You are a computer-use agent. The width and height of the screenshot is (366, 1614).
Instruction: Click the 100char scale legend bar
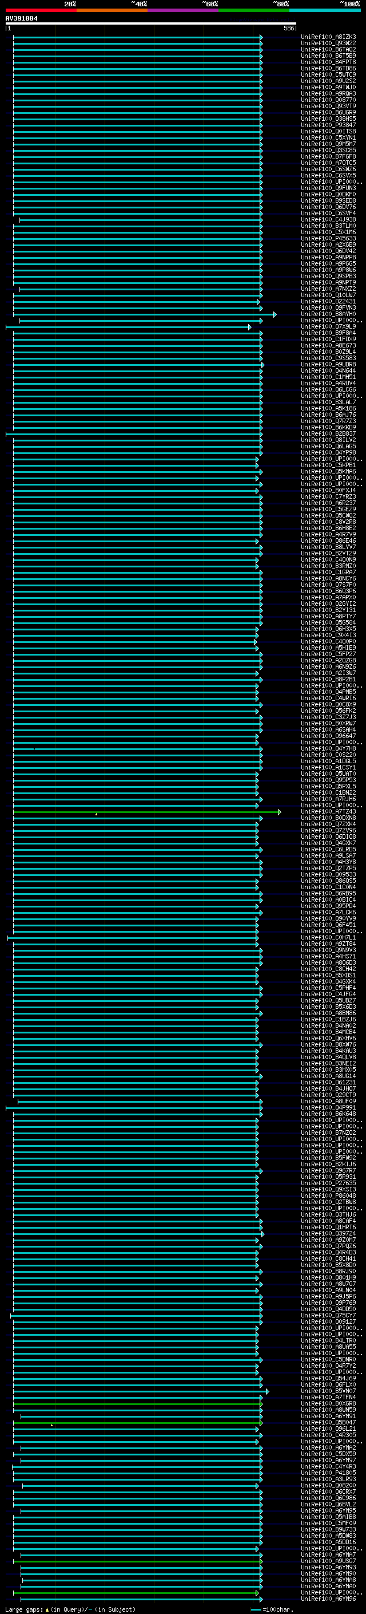tap(255, 1609)
